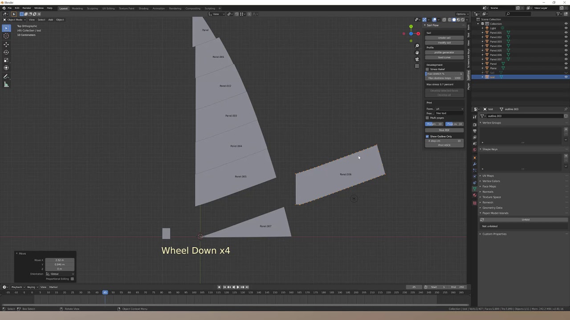
Task: Expand the Vertex Colors panel
Action: tap(491, 181)
